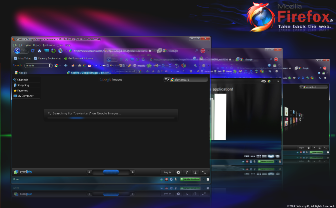Image resolution: width=336 pixels, height=208 pixels.
Task: Click Log In on the front Cooliris bar
Action: tap(168, 172)
